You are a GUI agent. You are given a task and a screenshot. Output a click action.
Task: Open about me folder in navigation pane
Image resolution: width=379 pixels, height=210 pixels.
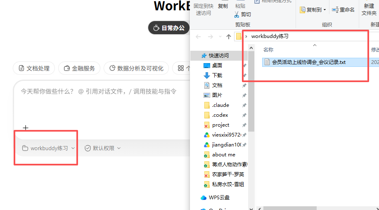[224, 155]
